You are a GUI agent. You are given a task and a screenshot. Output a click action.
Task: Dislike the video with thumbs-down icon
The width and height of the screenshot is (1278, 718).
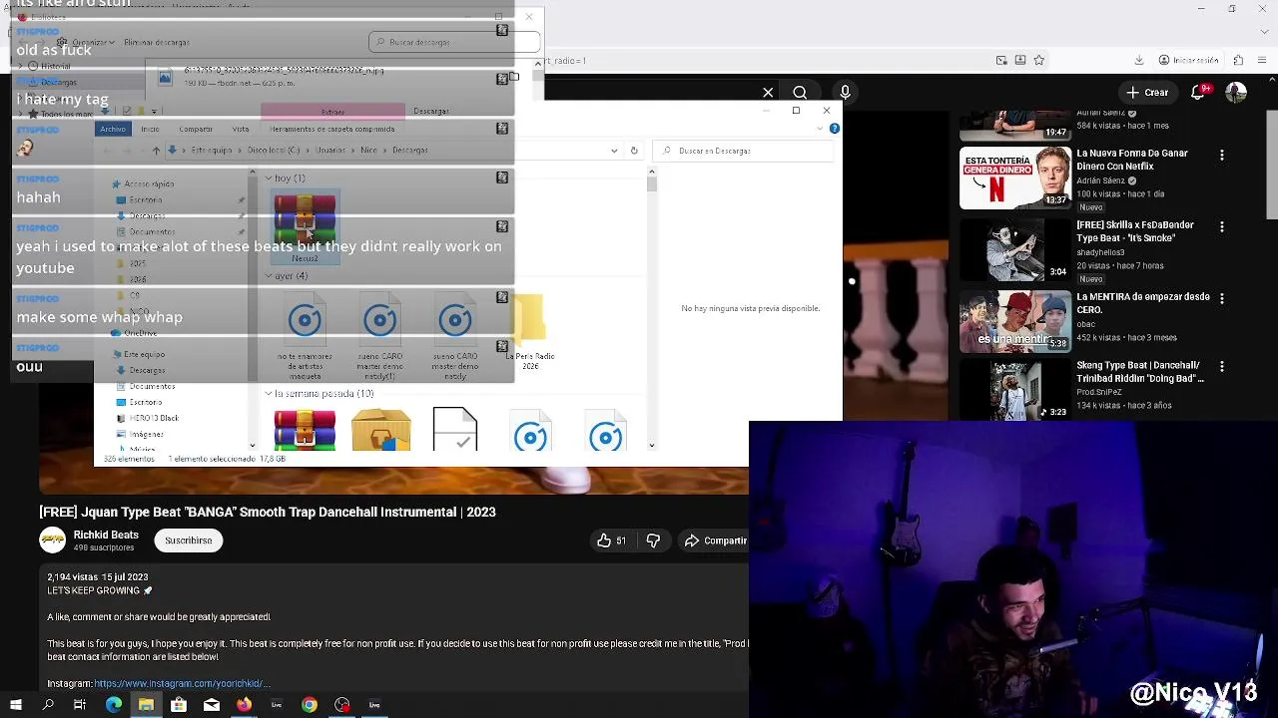(x=653, y=540)
